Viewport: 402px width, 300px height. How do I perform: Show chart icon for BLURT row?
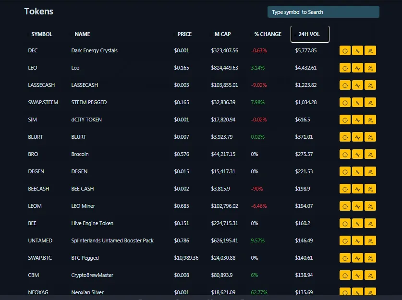point(357,137)
